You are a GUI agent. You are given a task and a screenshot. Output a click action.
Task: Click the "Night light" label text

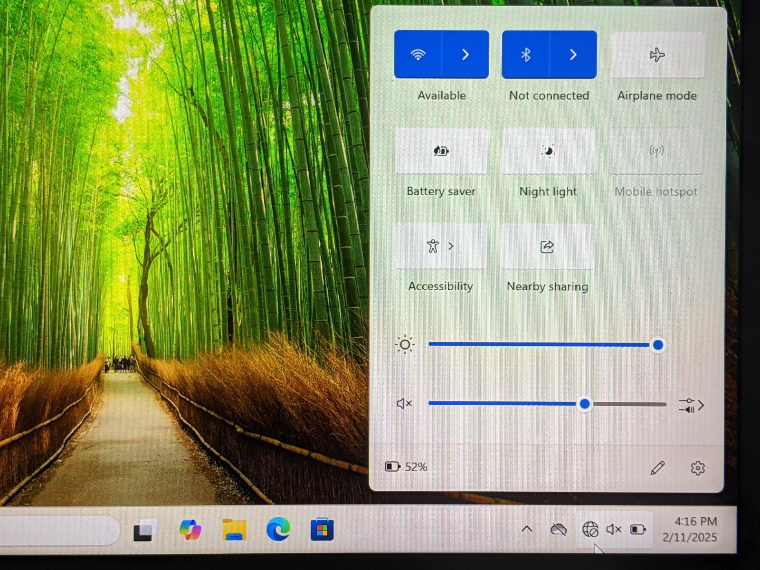548,191
